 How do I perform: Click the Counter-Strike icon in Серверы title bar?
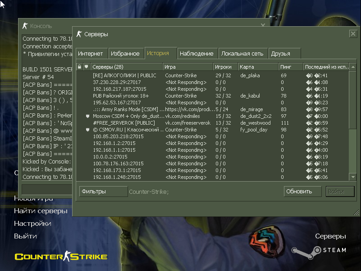pyautogui.click(x=79, y=34)
